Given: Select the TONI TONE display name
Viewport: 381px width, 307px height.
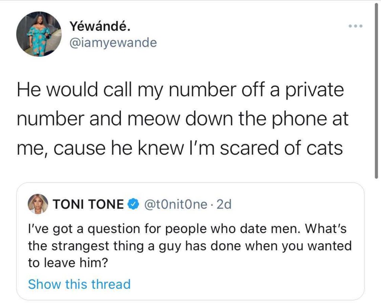Looking at the screenshot, I should point(89,204).
